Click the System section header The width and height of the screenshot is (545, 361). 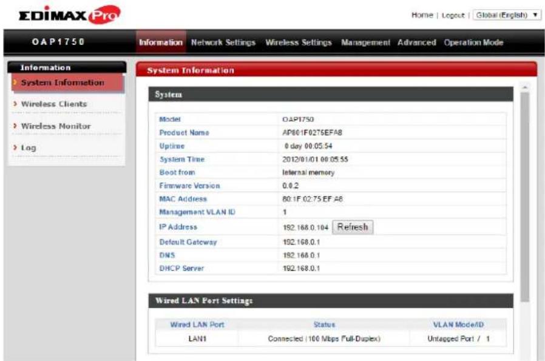pos(331,94)
